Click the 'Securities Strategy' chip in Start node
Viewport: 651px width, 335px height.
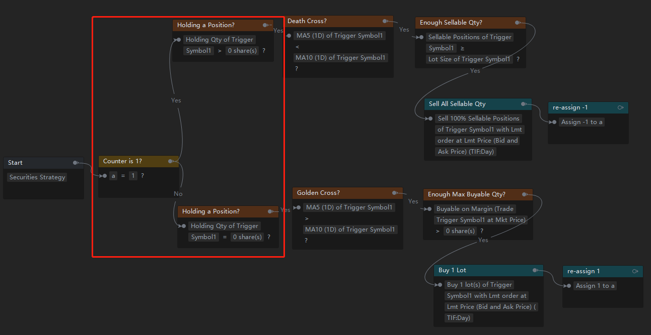37,177
